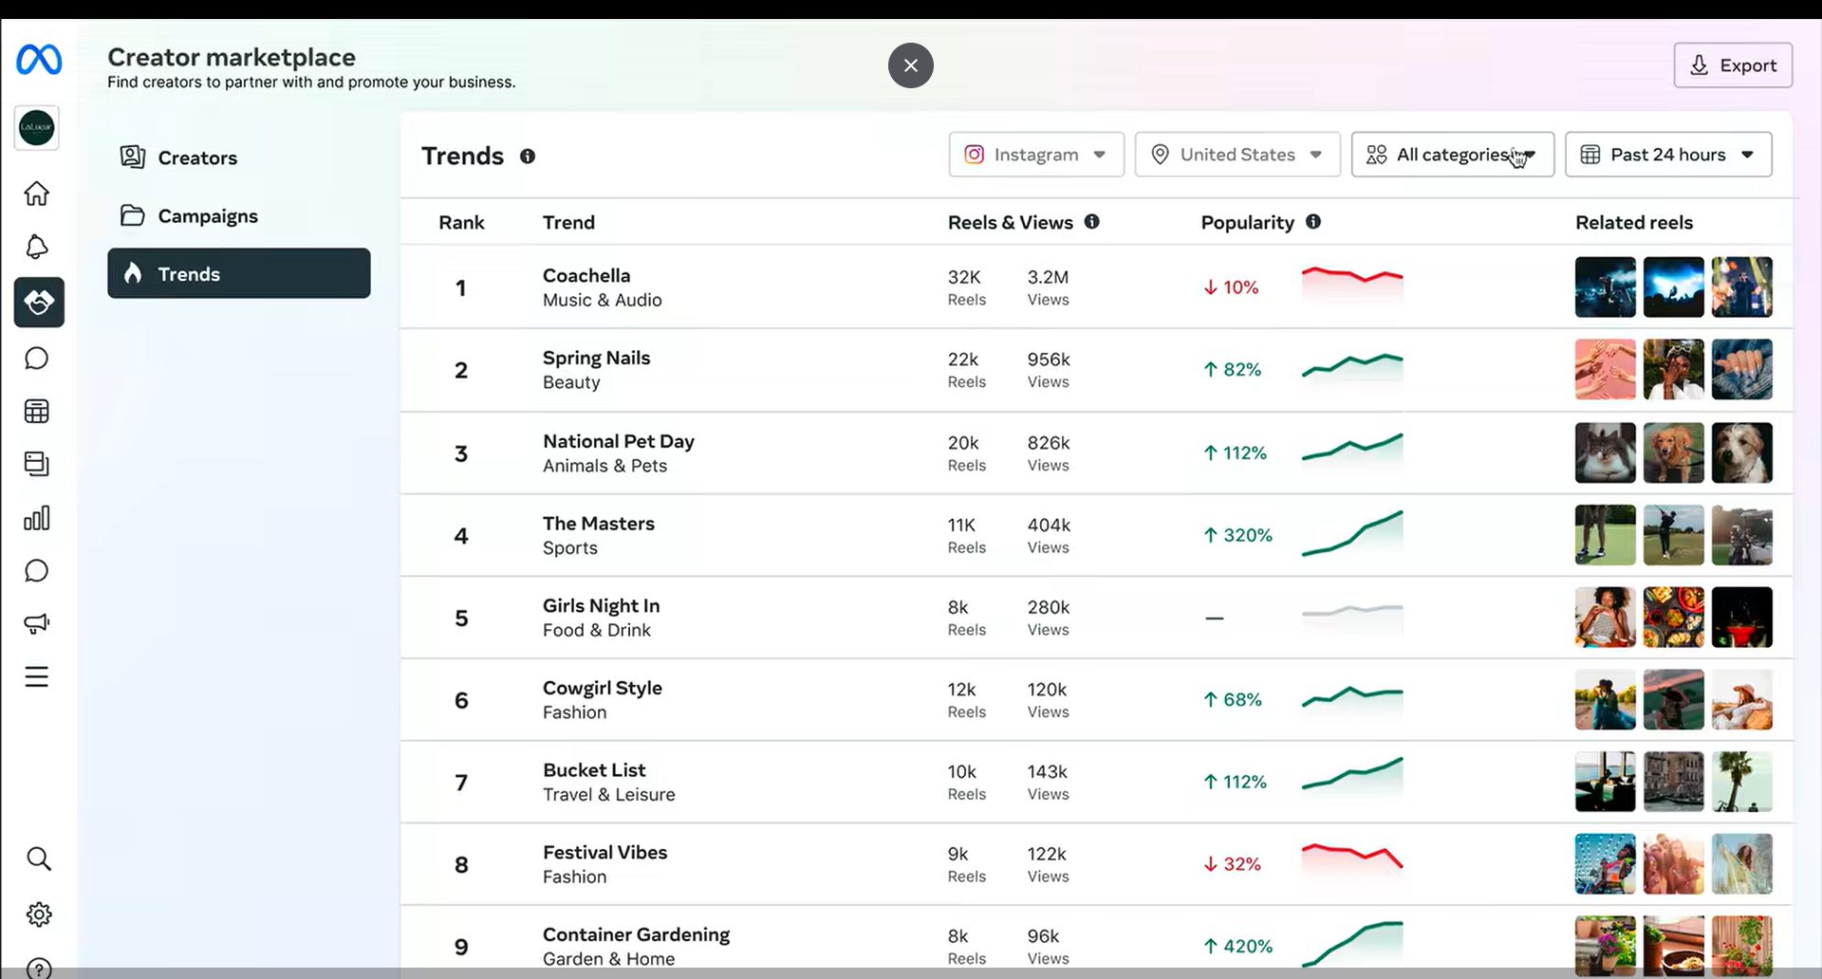Click info icon next to Trends heading
This screenshot has width=1822, height=979.
coord(528,157)
